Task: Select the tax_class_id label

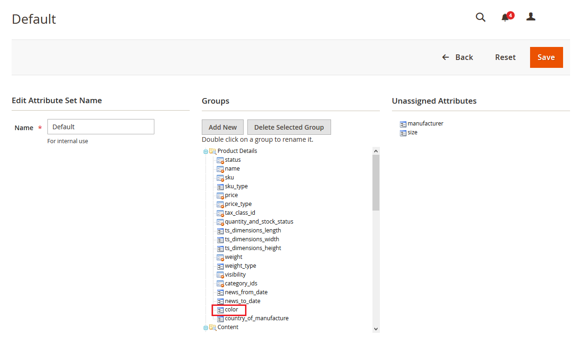Action: point(240,213)
